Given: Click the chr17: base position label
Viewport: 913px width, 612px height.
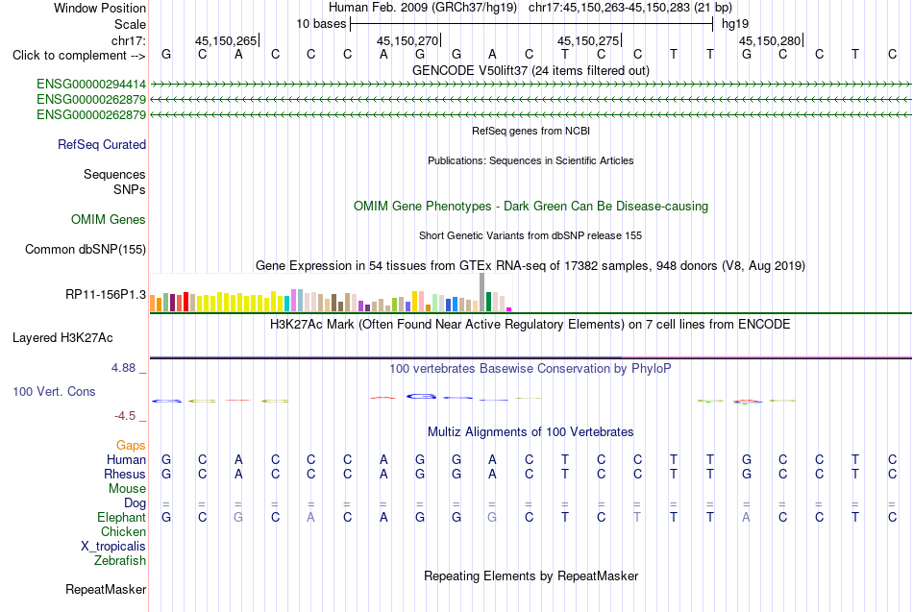Looking at the screenshot, I should pos(128,40).
